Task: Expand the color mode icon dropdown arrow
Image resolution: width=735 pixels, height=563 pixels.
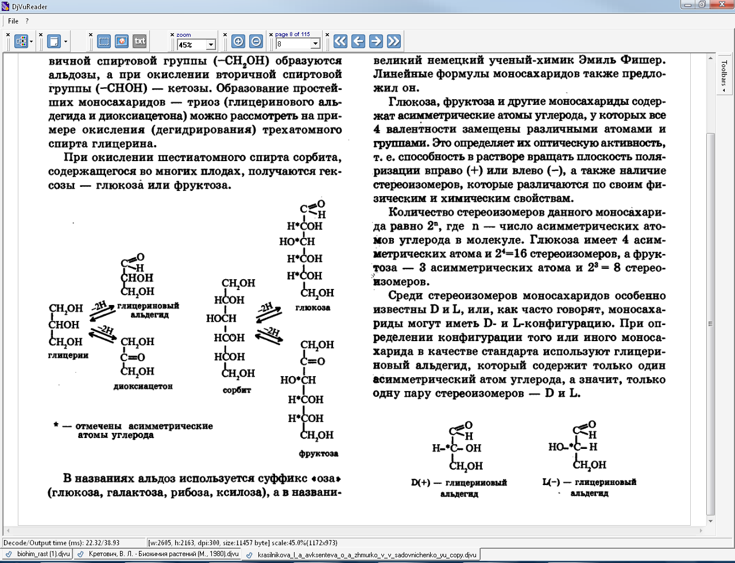Action: point(31,41)
